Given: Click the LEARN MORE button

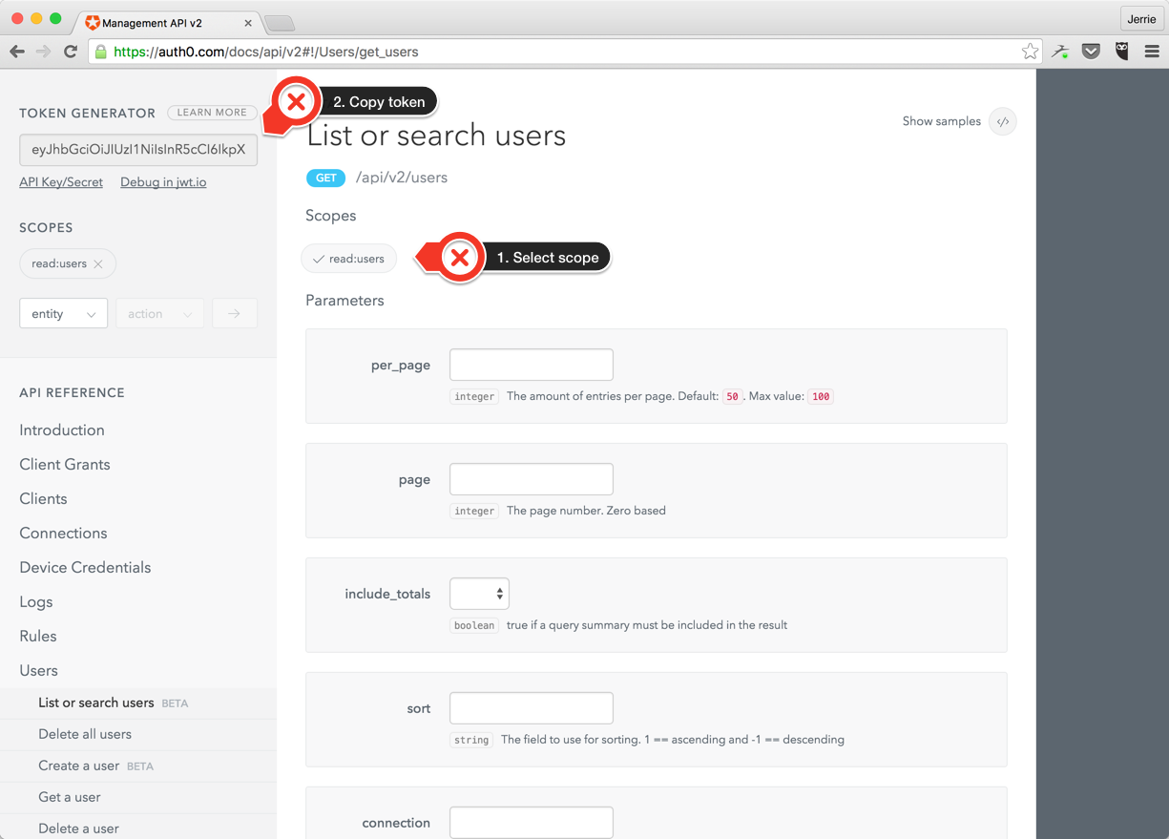Looking at the screenshot, I should pyautogui.click(x=211, y=112).
